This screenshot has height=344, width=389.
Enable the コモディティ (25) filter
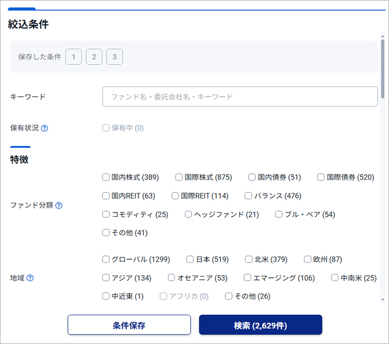click(x=106, y=214)
